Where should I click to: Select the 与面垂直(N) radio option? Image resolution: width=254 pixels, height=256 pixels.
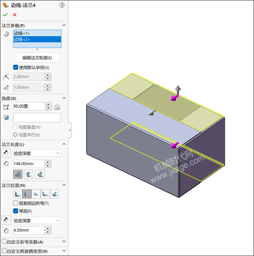(15, 127)
